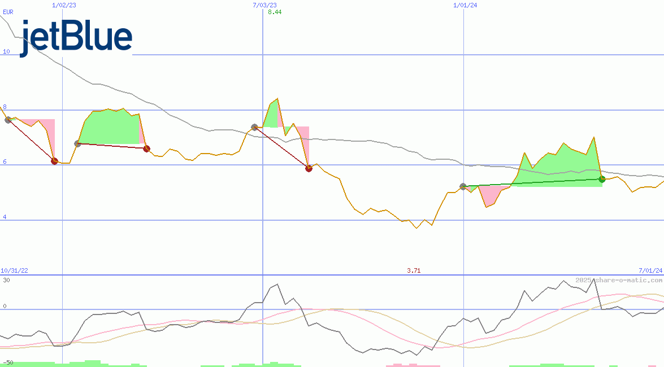The width and height of the screenshot is (664, 367).
Task: Click the -50 oscillator axis label
Action: [7, 362]
